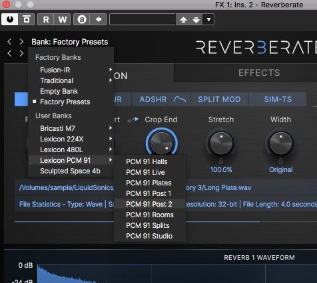The image size is (317, 283).
Task: Click the left-pointing arrow toolbar icon
Action: [x=99, y=19]
